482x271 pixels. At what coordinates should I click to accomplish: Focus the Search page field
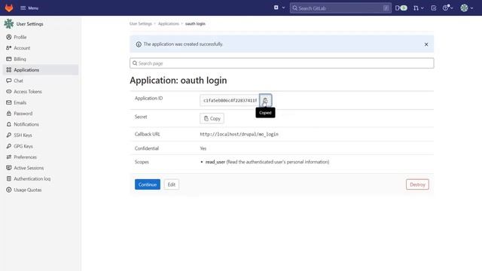pyautogui.click(x=282, y=63)
